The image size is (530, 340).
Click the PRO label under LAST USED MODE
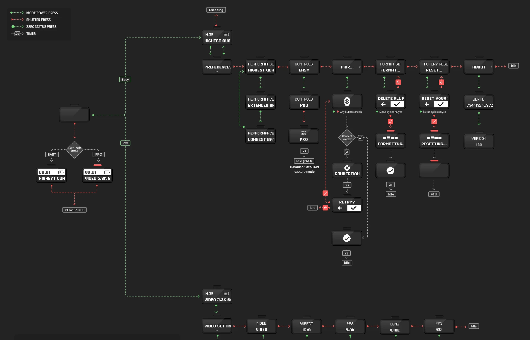pyautogui.click(x=99, y=155)
